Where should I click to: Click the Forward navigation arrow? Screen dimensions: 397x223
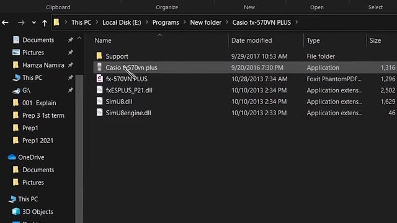pos(21,23)
